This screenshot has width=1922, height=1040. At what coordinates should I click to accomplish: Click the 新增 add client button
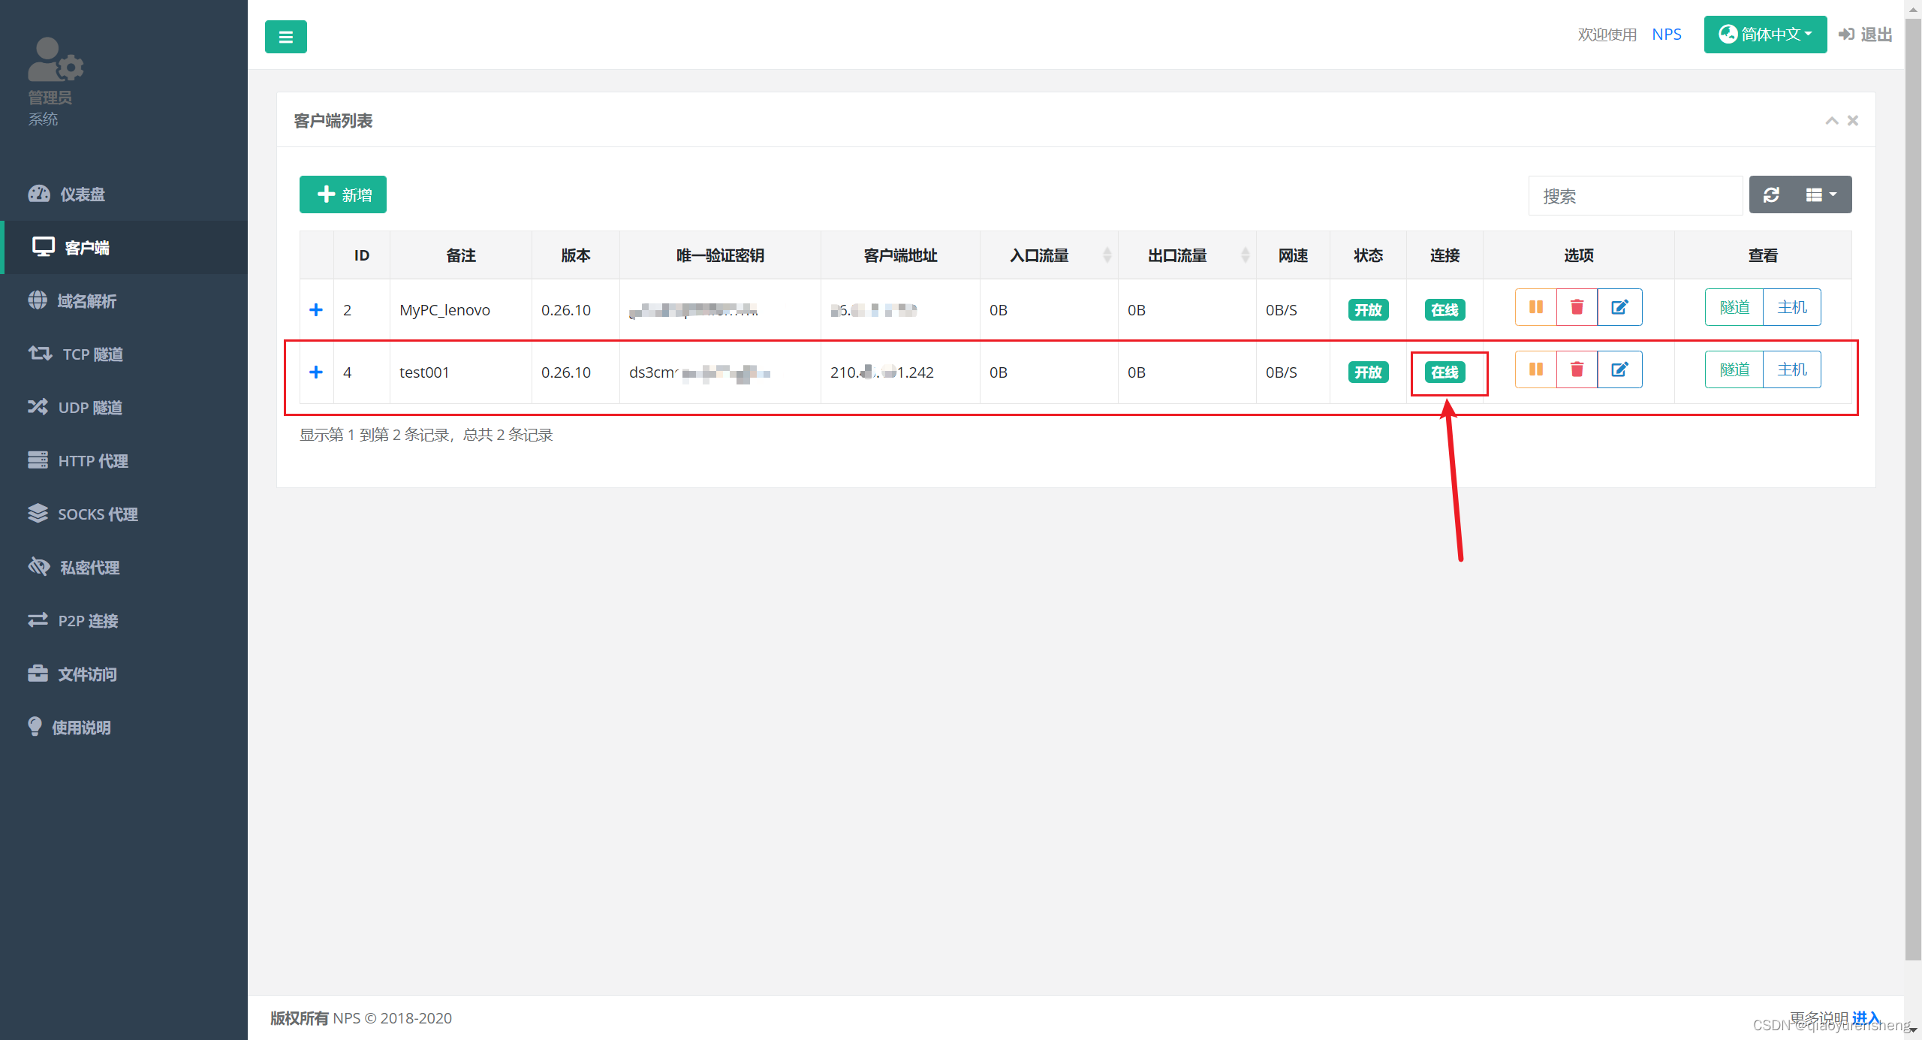coord(343,195)
